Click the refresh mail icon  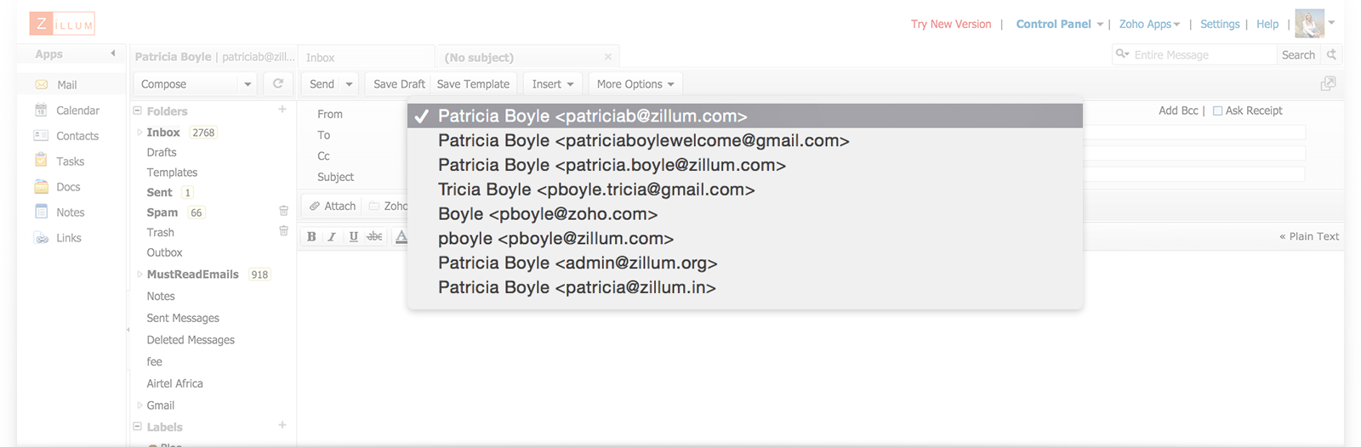point(278,83)
